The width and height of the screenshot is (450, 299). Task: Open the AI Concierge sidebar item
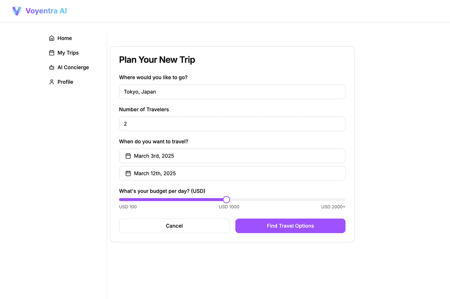tap(73, 68)
